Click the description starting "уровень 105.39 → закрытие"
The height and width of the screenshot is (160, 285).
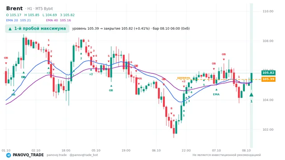[x=131, y=28]
